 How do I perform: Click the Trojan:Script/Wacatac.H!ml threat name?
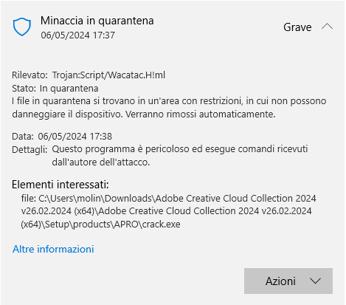point(108,75)
